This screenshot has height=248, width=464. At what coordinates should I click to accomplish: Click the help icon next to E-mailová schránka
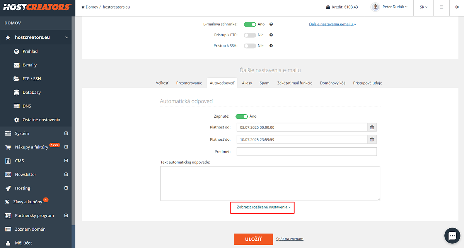click(x=271, y=24)
